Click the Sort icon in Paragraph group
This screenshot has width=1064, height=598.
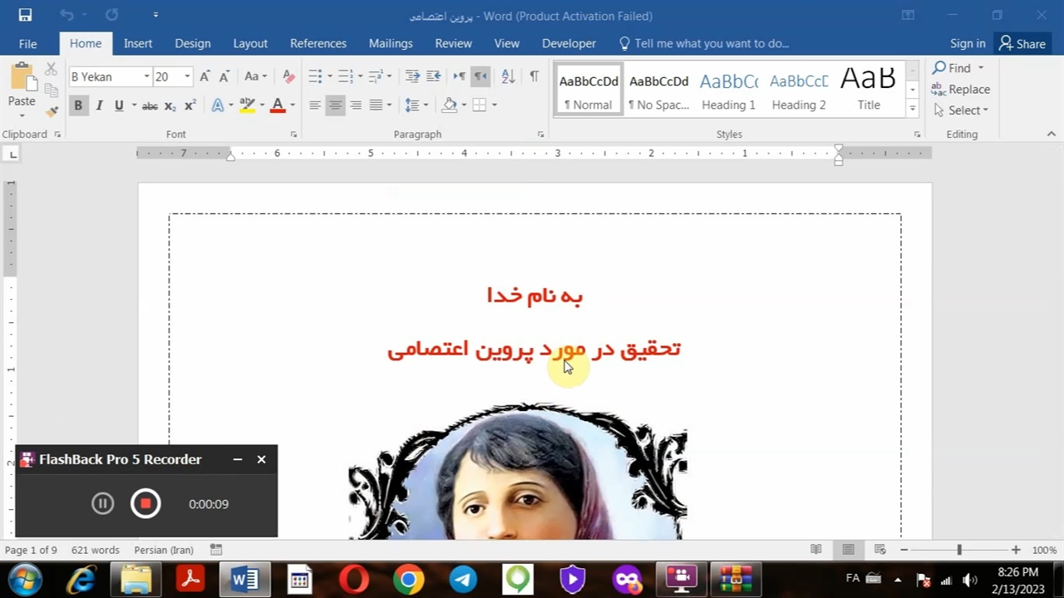[508, 76]
